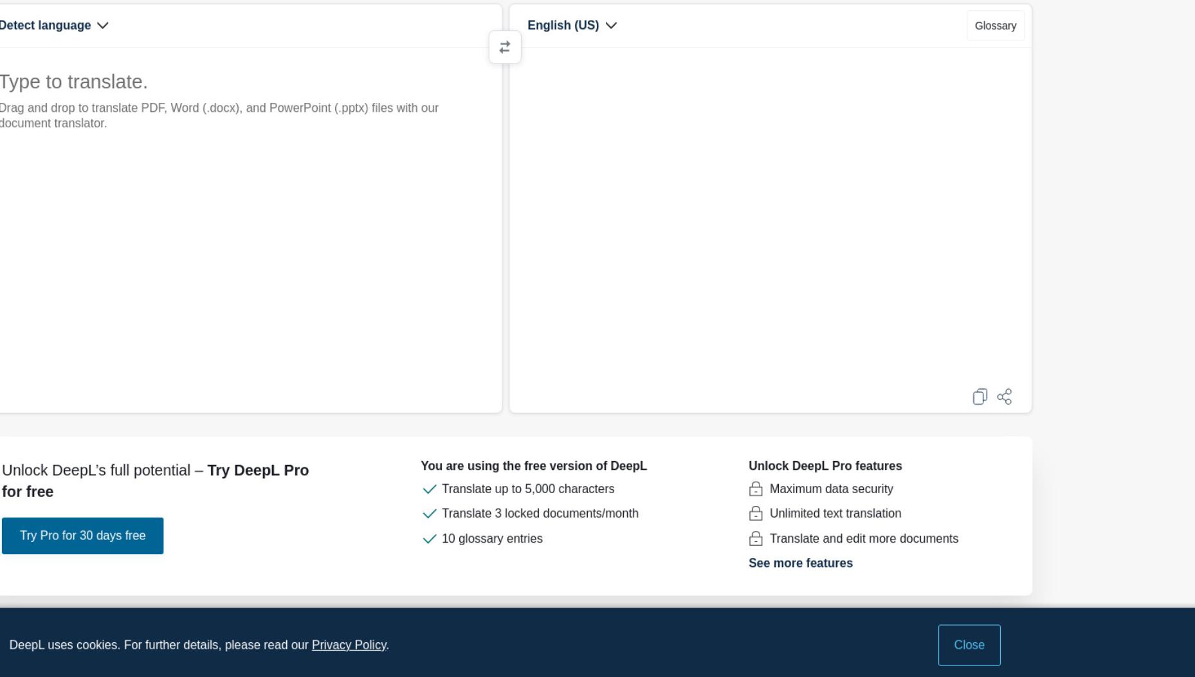
Task: Click the lock icon beside Unlimited text translation
Action: click(x=756, y=514)
